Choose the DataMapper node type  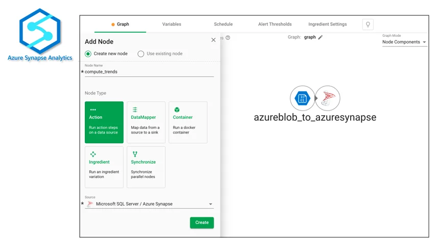point(146,122)
